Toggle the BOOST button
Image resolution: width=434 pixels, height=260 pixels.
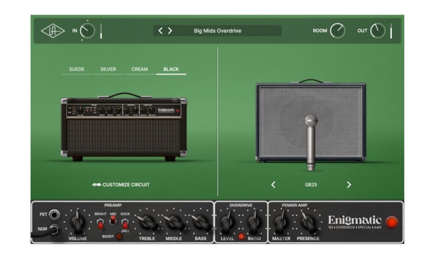click(119, 236)
